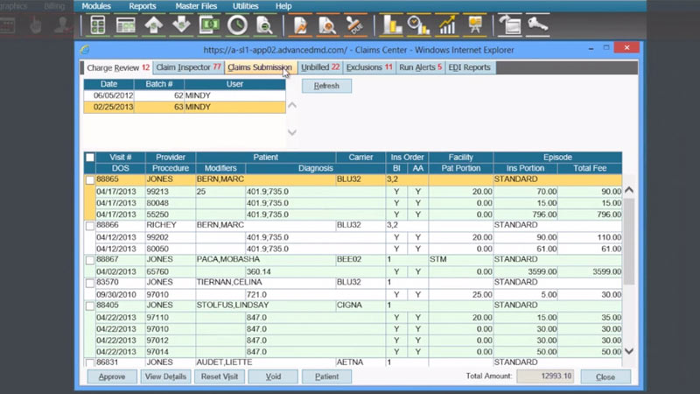Open the yellow bar chart report icon
The image size is (700, 394).
click(x=391, y=25)
